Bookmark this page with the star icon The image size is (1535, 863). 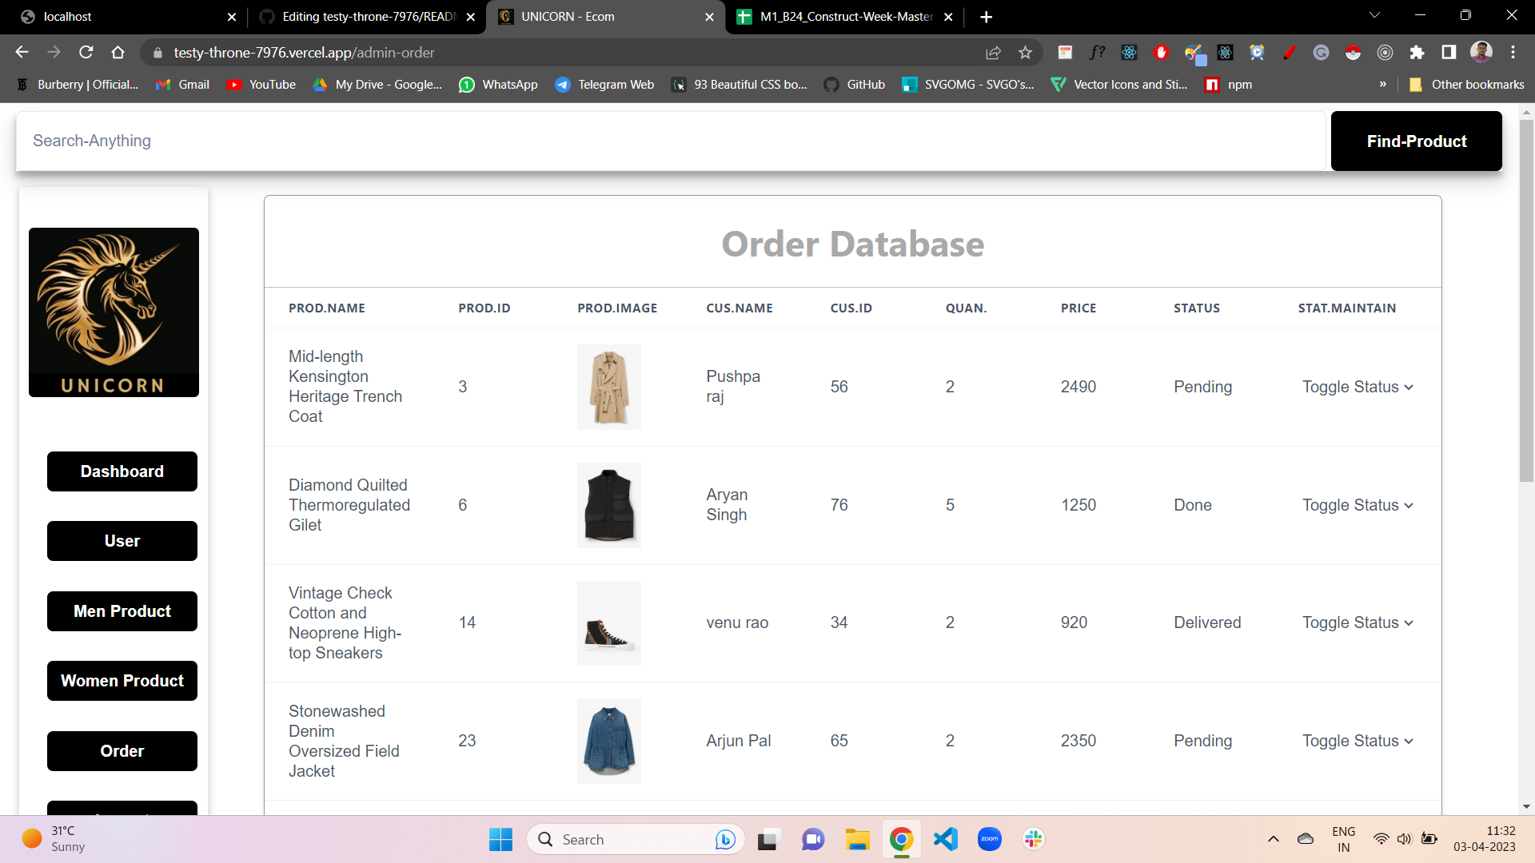pos(1026,53)
